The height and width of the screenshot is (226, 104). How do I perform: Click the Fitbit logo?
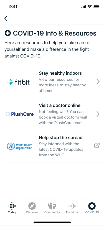18,82
